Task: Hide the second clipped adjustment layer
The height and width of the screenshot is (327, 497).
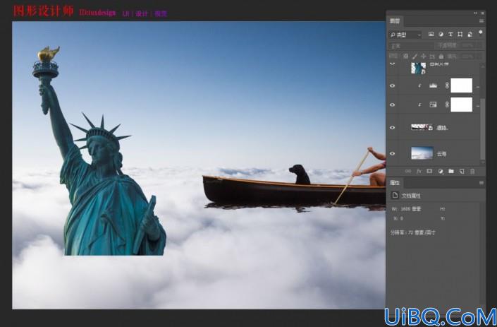Action: [393, 105]
